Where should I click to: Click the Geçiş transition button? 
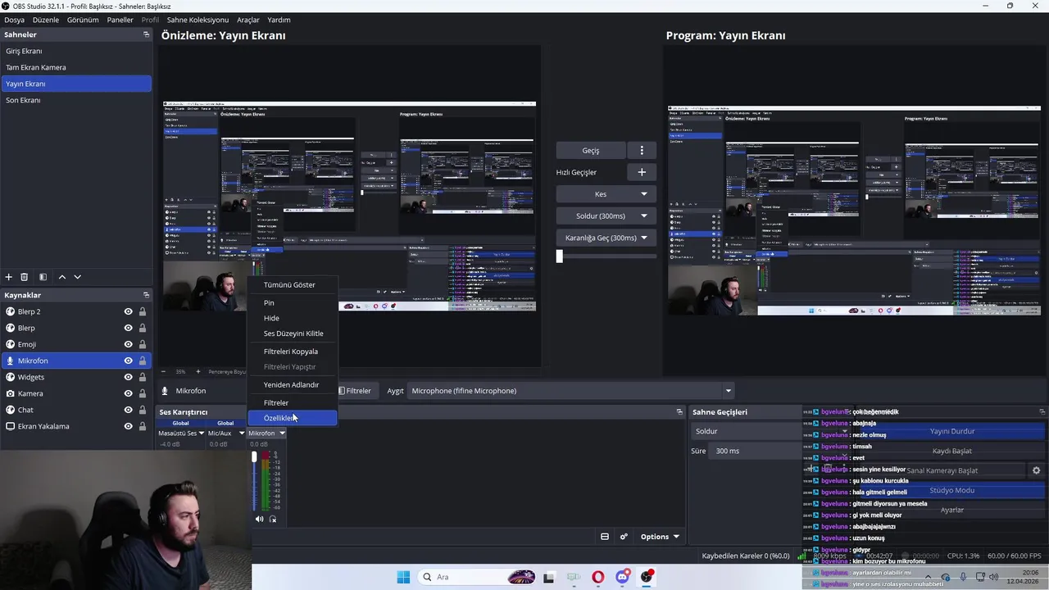click(591, 150)
